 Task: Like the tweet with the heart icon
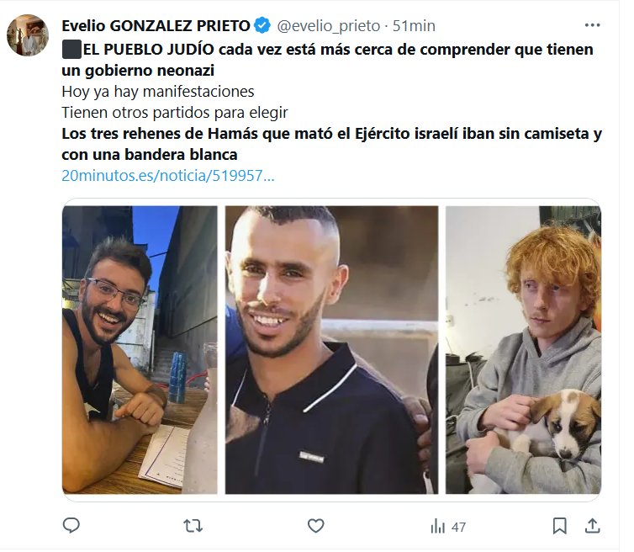(x=316, y=526)
